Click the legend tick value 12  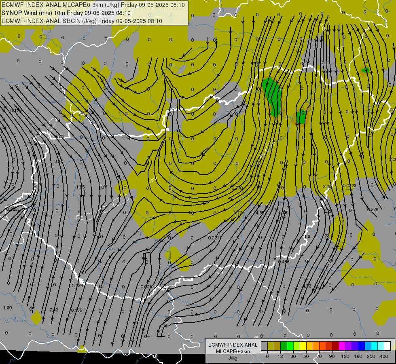(x=280, y=356)
